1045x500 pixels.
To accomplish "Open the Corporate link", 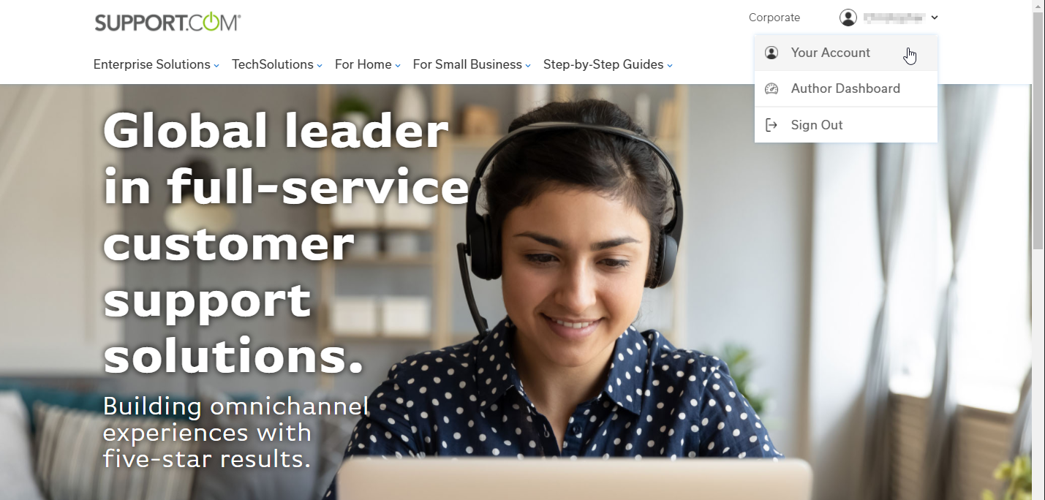I will point(774,18).
